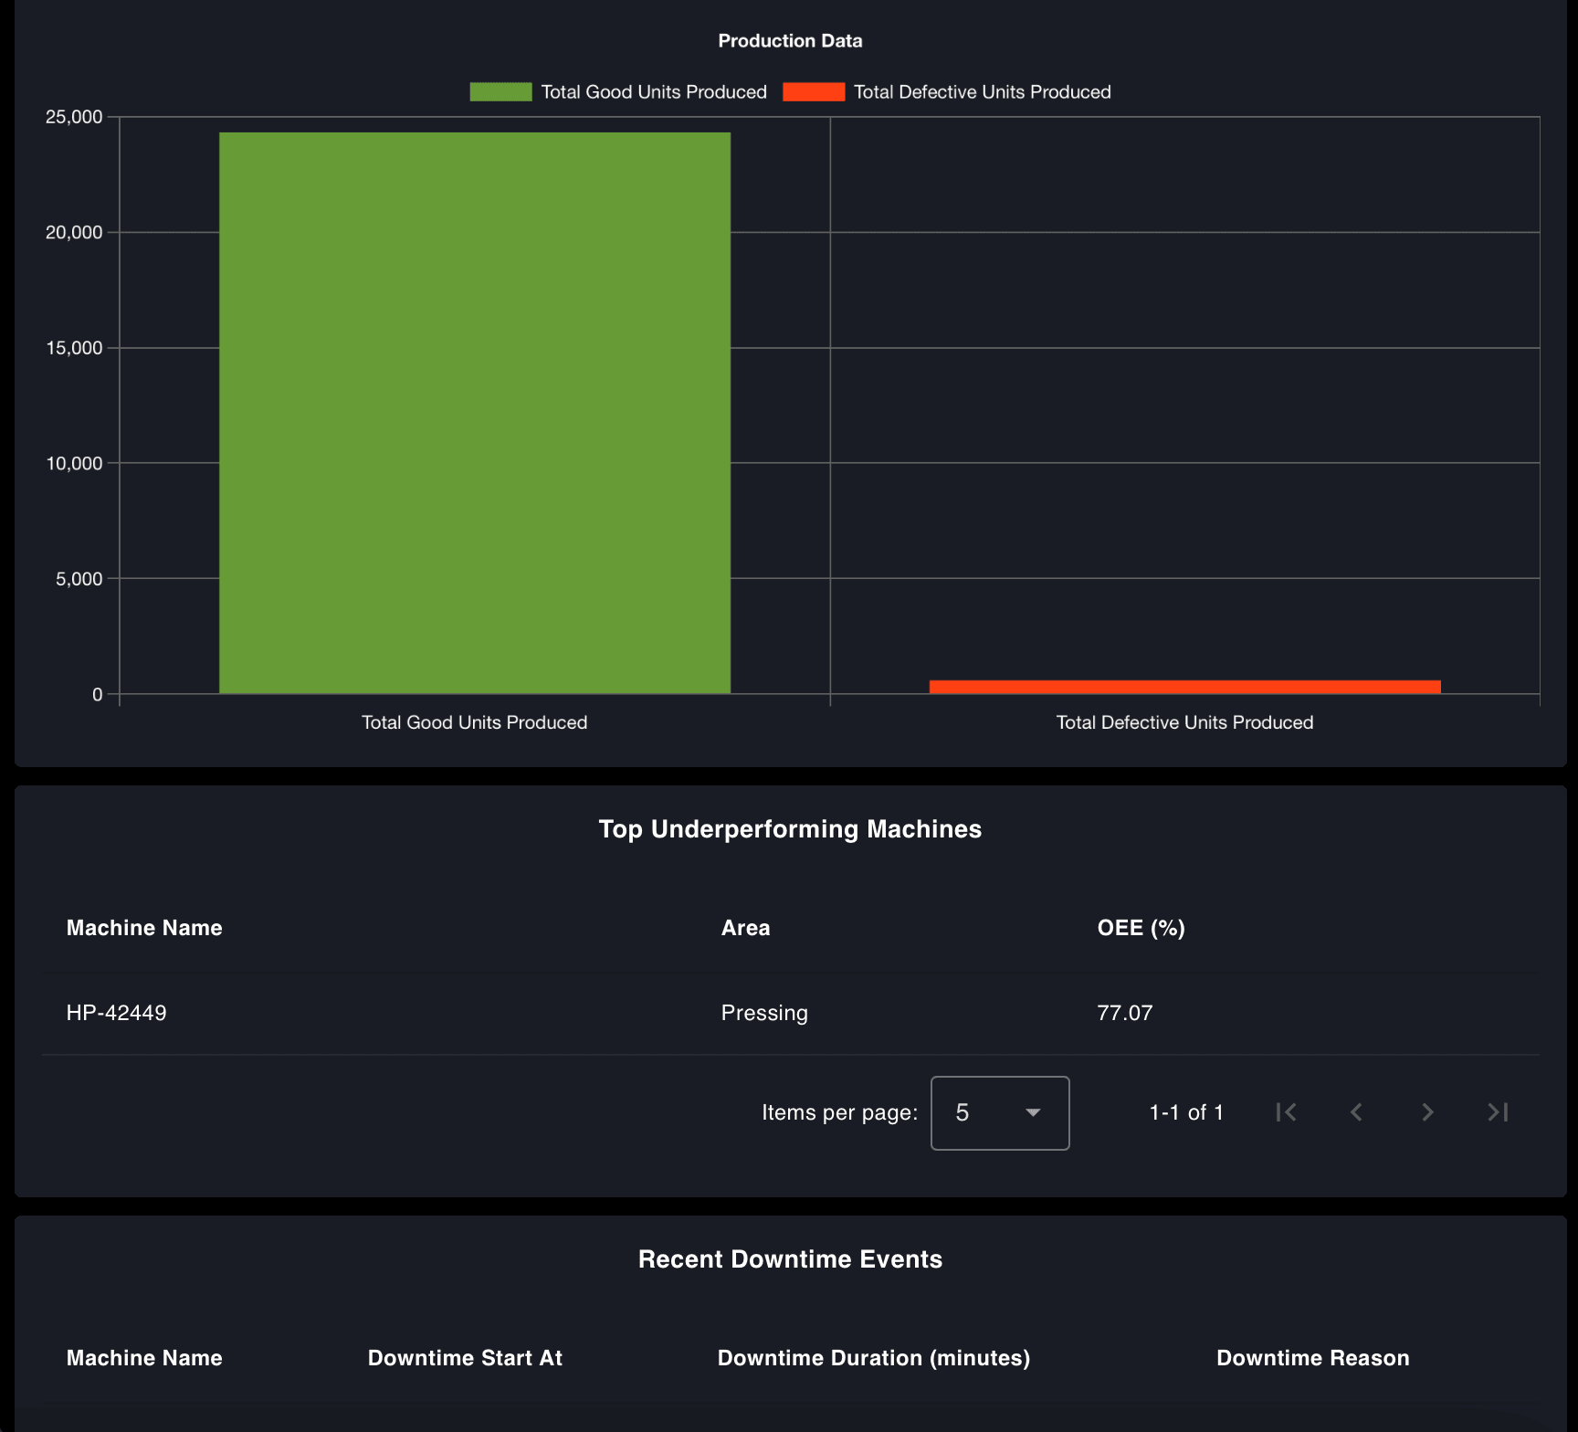Click the Machine Name column header
This screenshot has width=1578, height=1432.
[143, 927]
